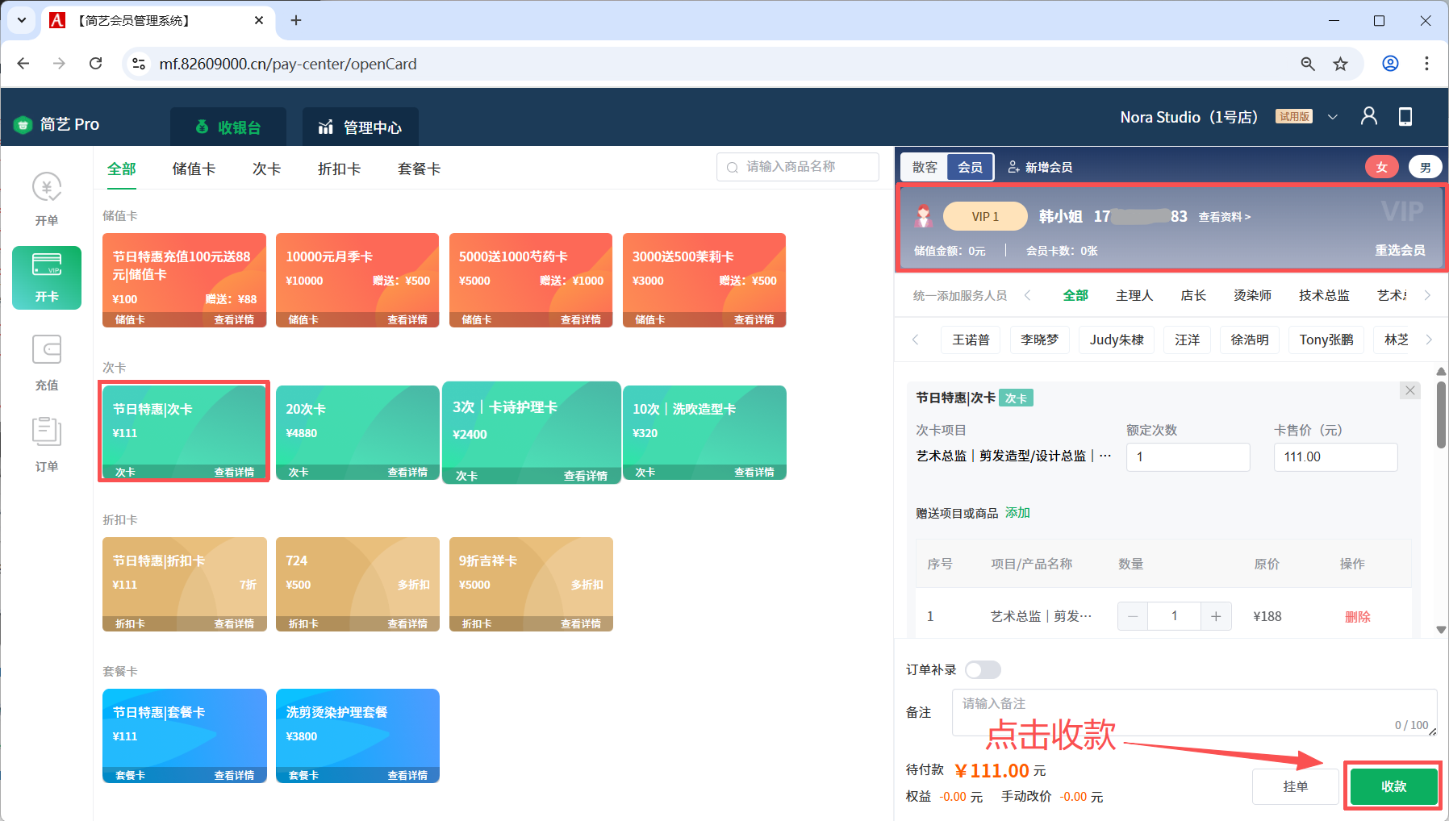Switch to the 储值卡 tab

coord(194,169)
